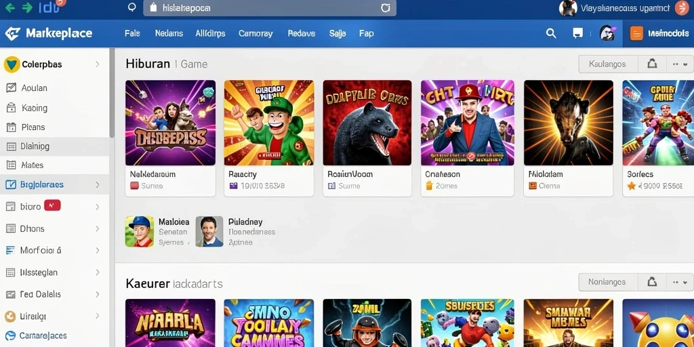This screenshot has height=347, width=694.
Task: Click the sidebar vertical scrollbar
Action: click(x=112, y=93)
